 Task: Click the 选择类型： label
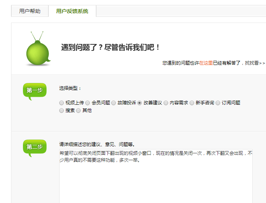pos(70,88)
